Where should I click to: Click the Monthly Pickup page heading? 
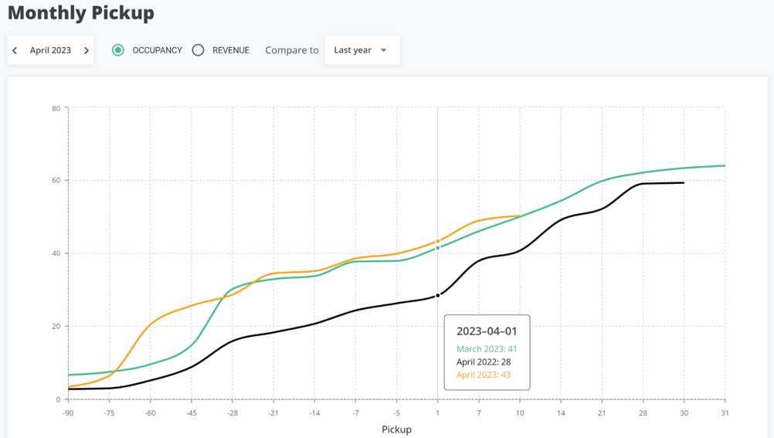coord(81,13)
